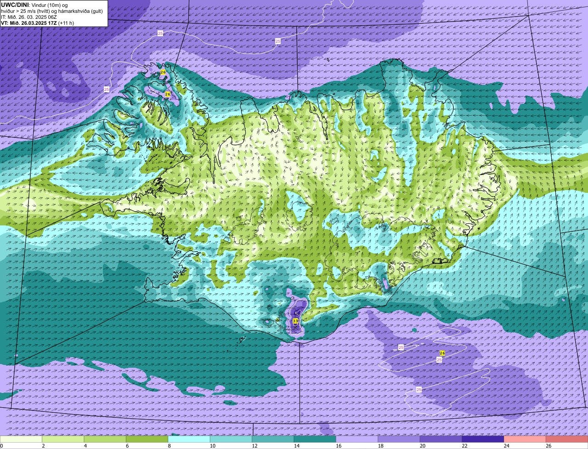Click the 22–24 m/s dark indigo legend swatch
Viewport: 588px width, 449px height.
[x=483, y=439]
